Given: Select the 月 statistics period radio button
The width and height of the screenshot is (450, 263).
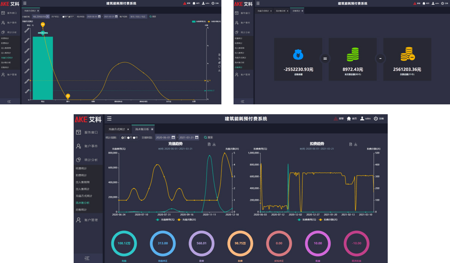Looking at the screenshot, I should pos(128,137).
